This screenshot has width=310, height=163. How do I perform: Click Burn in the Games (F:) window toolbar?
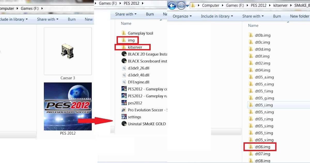point(72,19)
